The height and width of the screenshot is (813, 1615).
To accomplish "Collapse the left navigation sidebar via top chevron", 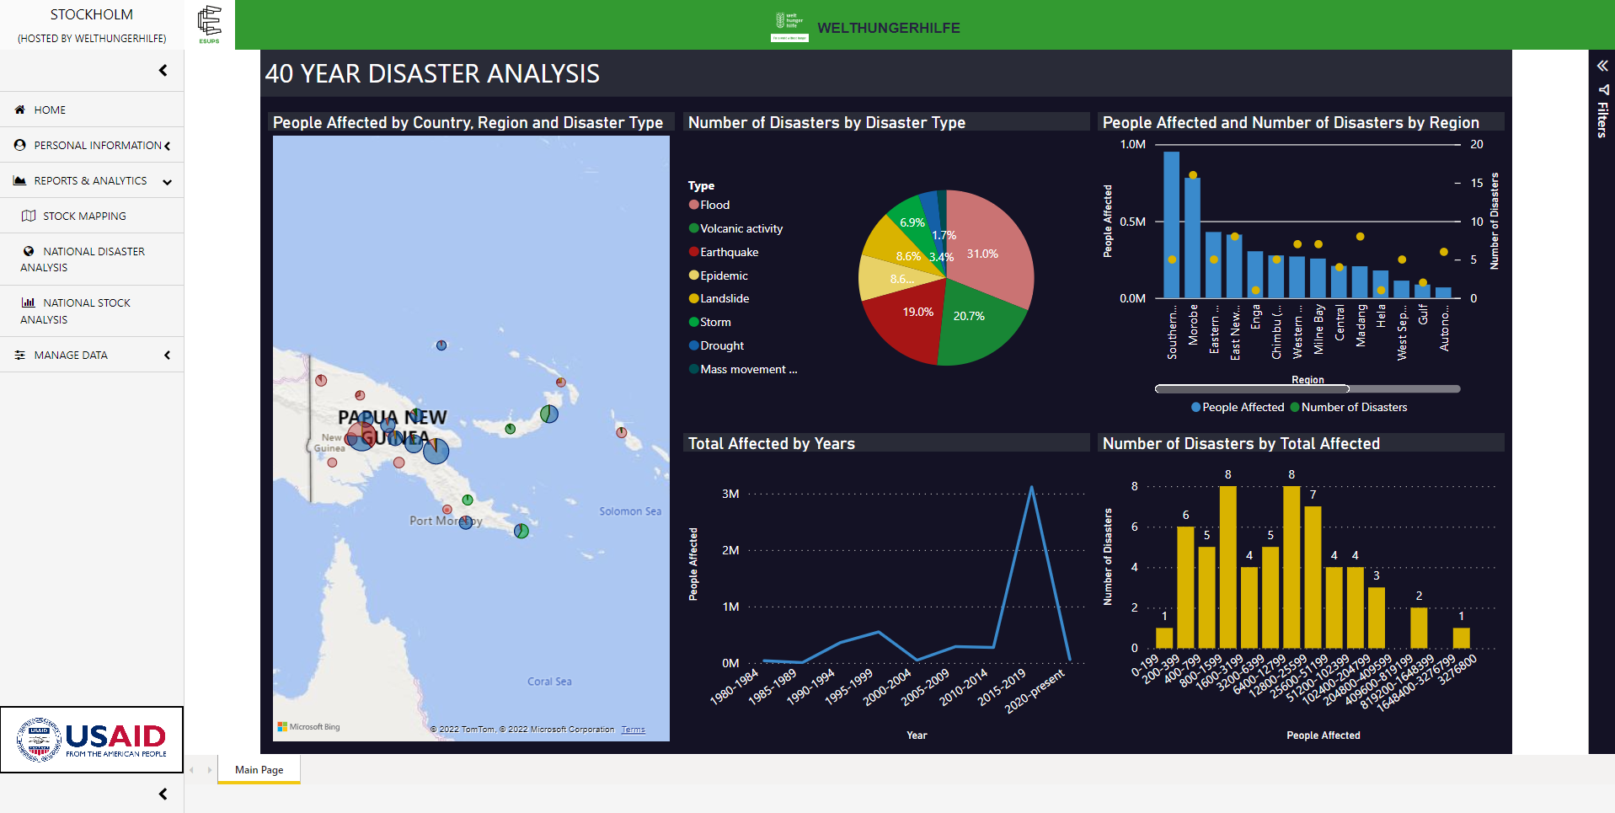I will pyautogui.click(x=163, y=70).
